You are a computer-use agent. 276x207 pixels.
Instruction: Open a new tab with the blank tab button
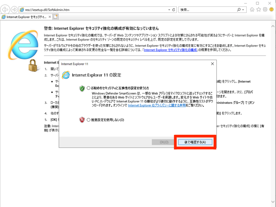[56, 17]
